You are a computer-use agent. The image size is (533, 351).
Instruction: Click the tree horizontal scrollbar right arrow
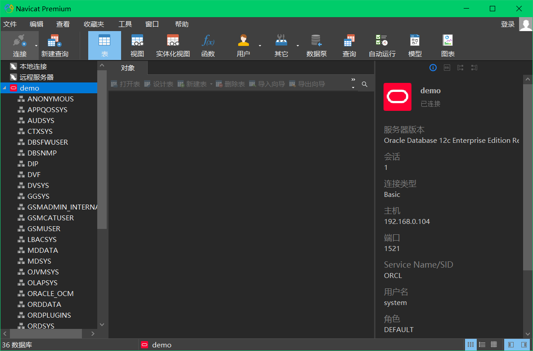pyautogui.click(x=93, y=334)
